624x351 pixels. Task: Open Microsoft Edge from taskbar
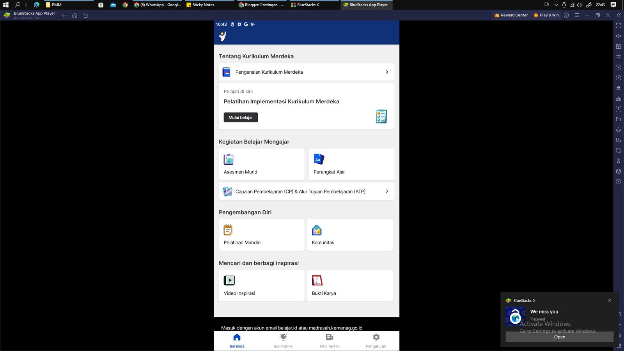click(37, 5)
